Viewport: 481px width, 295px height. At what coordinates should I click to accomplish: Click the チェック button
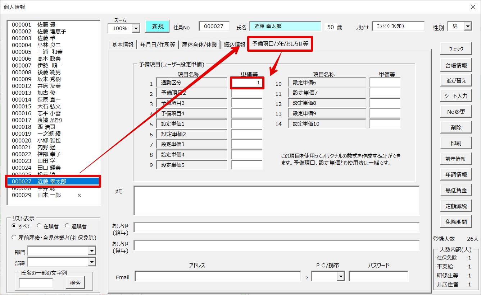click(456, 49)
